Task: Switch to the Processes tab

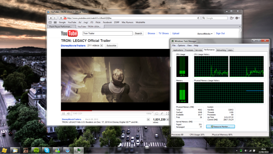Action: [x=189, y=50]
